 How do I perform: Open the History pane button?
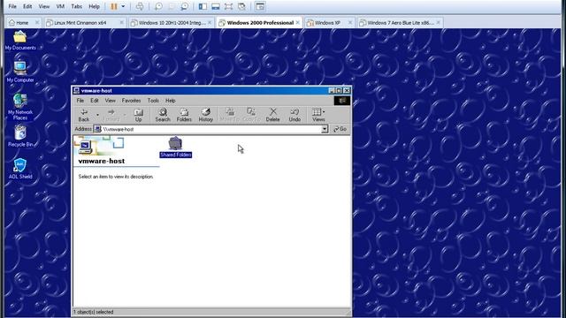point(206,115)
